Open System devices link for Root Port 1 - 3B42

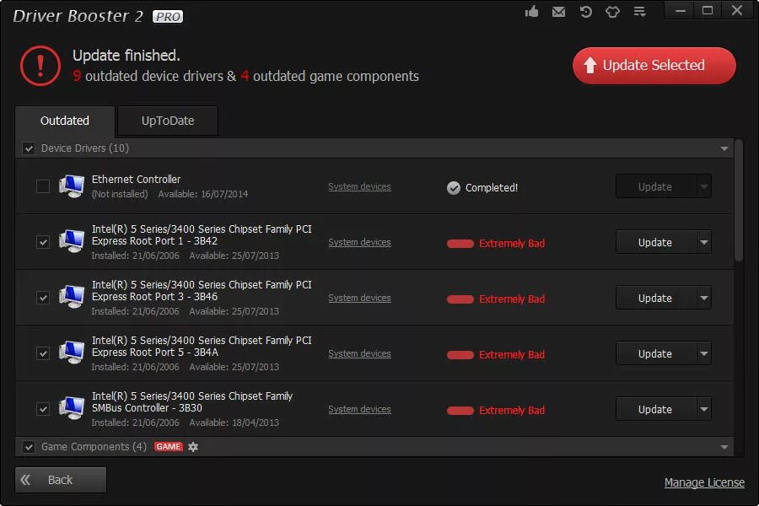(359, 243)
